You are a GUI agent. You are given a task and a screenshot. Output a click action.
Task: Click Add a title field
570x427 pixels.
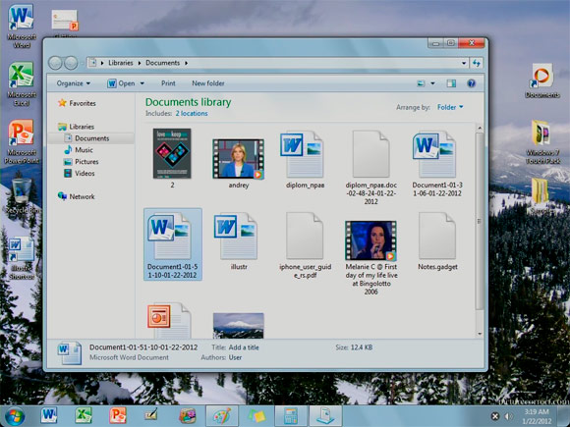pyautogui.click(x=244, y=347)
